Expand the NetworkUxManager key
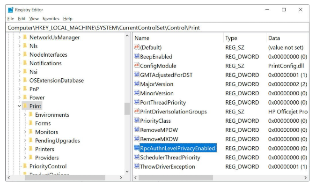The width and height of the screenshot is (316, 188). (19, 38)
